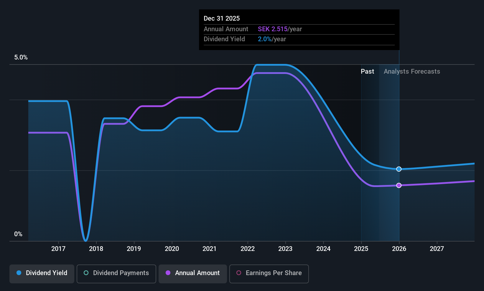Click the purple Annual Amount data point marker
Image resolution: width=484 pixels, height=291 pixels.
[x=399, y=185]
